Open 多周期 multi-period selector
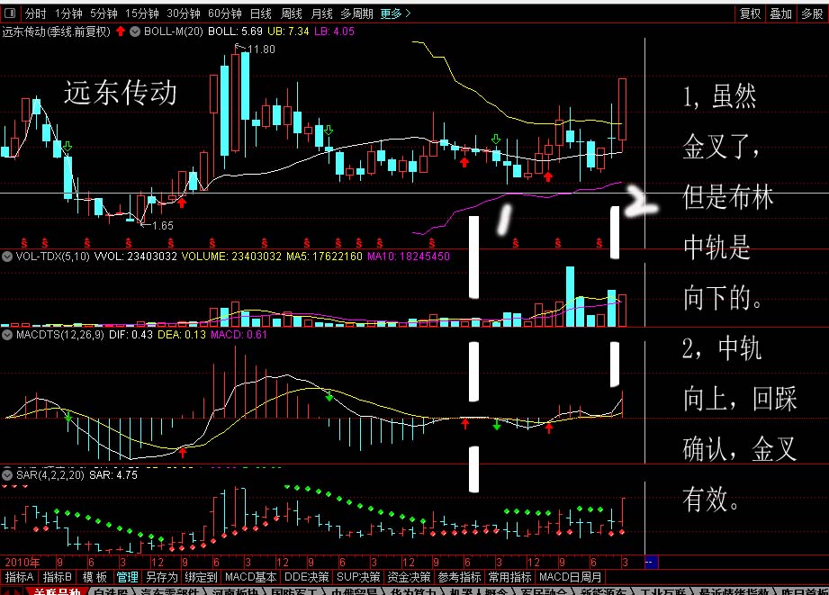 pos(356,14)
